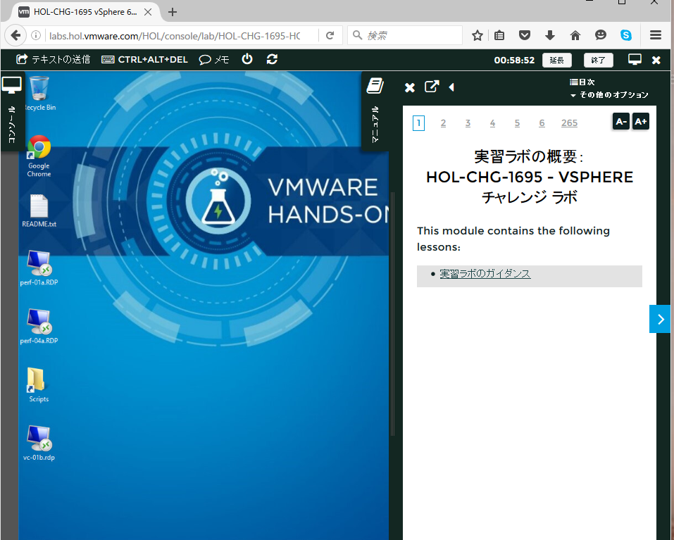Open 実習ラボのガイダンス link
Image resolution: width=674 pixels, height=540 pixels.
pos(485,274)
